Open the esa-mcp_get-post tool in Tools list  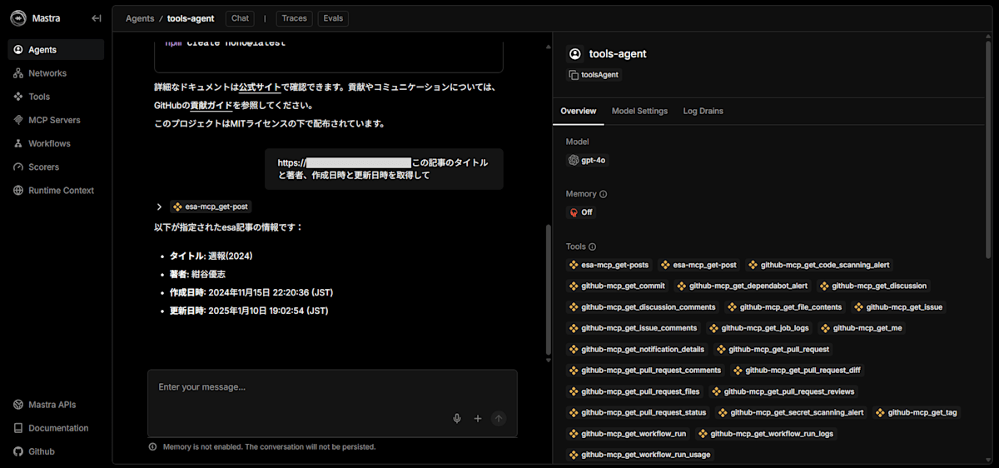pos(698,265)
